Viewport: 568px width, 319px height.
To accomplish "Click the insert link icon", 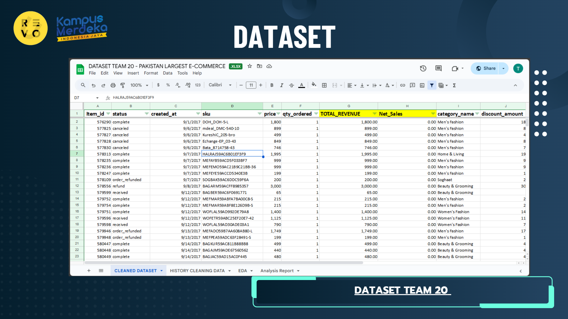I will [x=402, y=85].
